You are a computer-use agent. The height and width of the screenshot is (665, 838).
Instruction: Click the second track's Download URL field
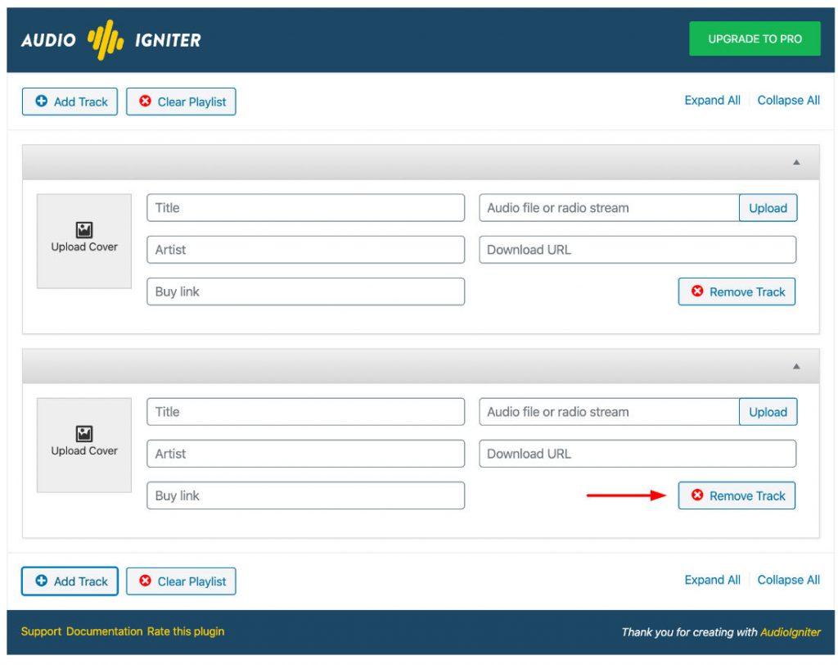[638, 454]
